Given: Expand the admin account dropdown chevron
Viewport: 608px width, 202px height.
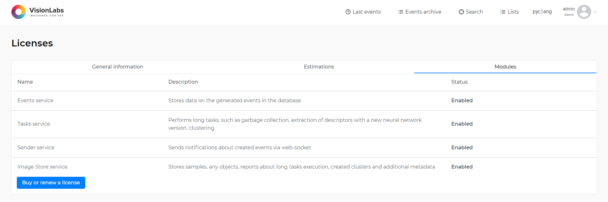Looking at the screenshot, I should point(595,12).
